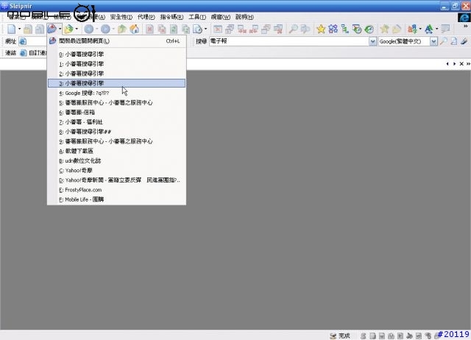Click the tree structure toolbar icon
The image size is (471, 340).
click(x=345, y=29)
